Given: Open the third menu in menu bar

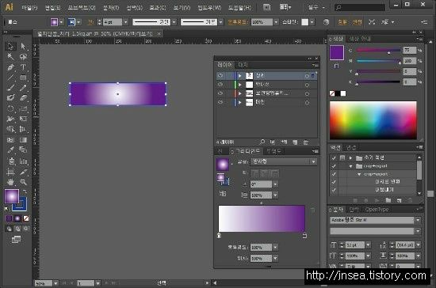Looking at the screenshot, I should 82,7.
